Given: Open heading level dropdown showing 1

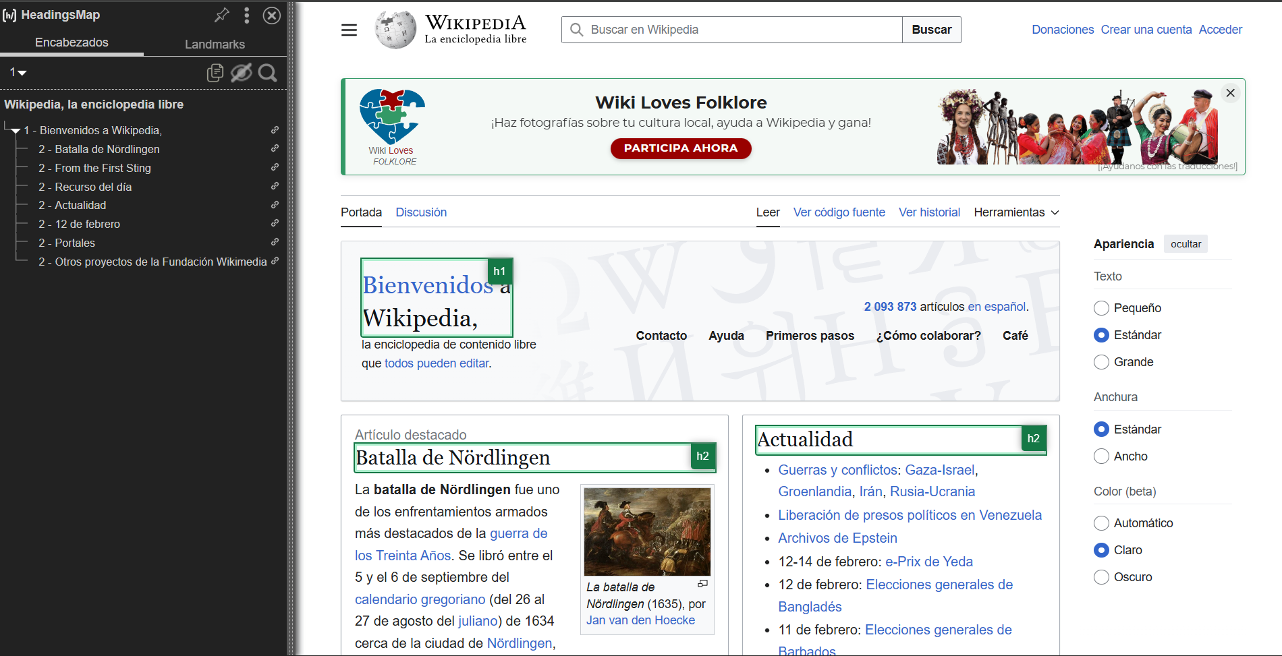Looking at the screenshot, I should 18,72.
